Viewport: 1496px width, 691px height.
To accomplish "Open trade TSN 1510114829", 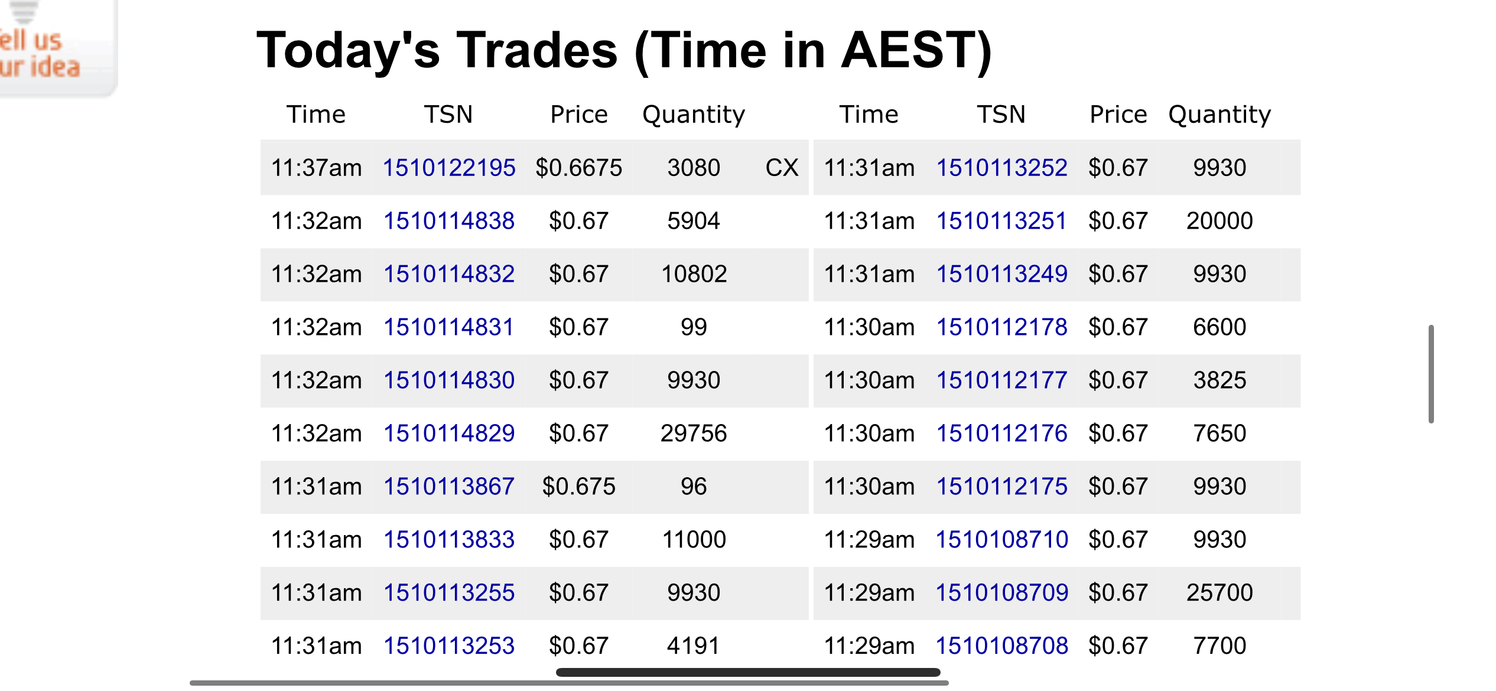I will click(449, 433).
